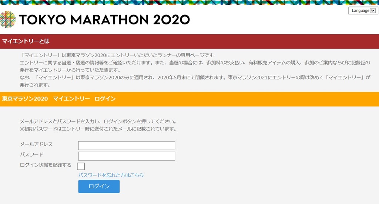379x204 pixels.
Task: Click the line starting 「マイエントリー」は東京マラソン2020
Action: click(x=118, y=55)
